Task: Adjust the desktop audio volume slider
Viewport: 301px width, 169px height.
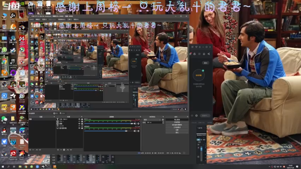Action: pos(108,131)
